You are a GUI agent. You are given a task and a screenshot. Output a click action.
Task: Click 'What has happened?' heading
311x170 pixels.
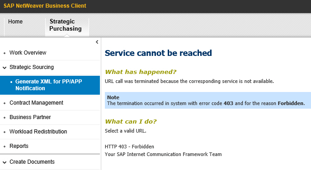pos(141,72)
